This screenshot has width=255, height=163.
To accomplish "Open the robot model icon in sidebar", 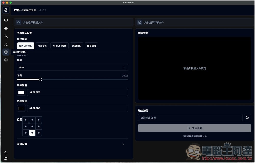I will [6, 28].
